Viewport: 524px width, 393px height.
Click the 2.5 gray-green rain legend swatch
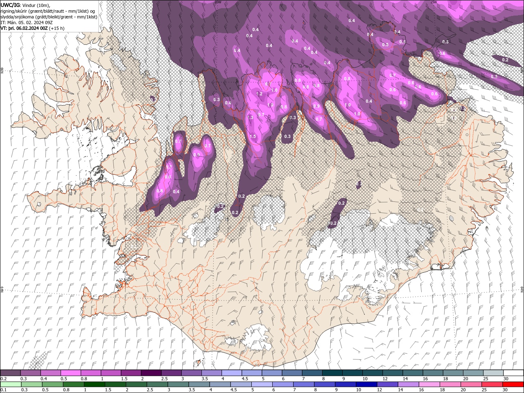(x=157, y=384)
